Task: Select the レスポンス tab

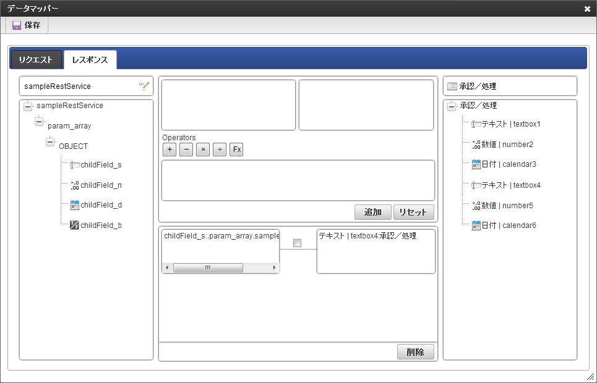Action: 90,60
